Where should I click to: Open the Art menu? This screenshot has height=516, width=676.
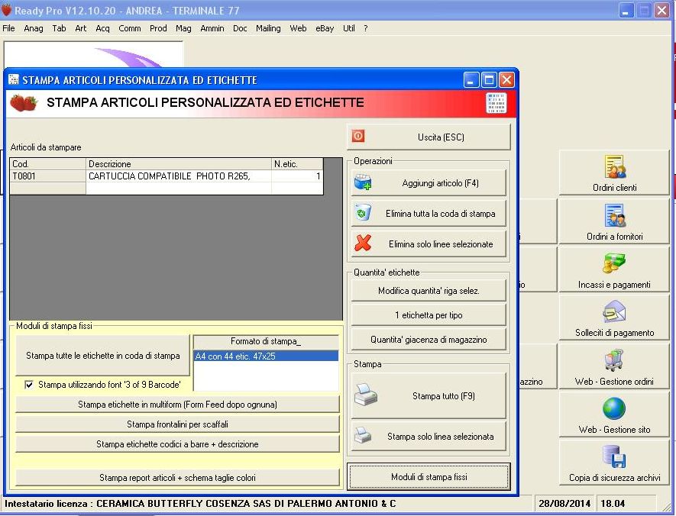tap(81, 28)
